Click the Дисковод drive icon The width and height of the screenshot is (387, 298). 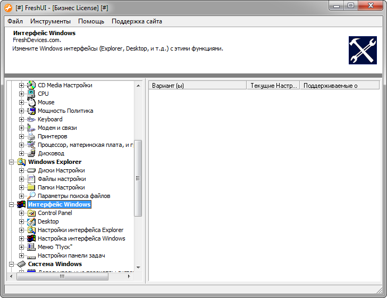tap(31, 153)
